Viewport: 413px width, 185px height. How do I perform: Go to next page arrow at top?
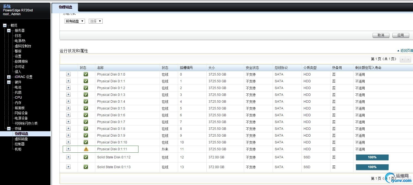[408, 59]
